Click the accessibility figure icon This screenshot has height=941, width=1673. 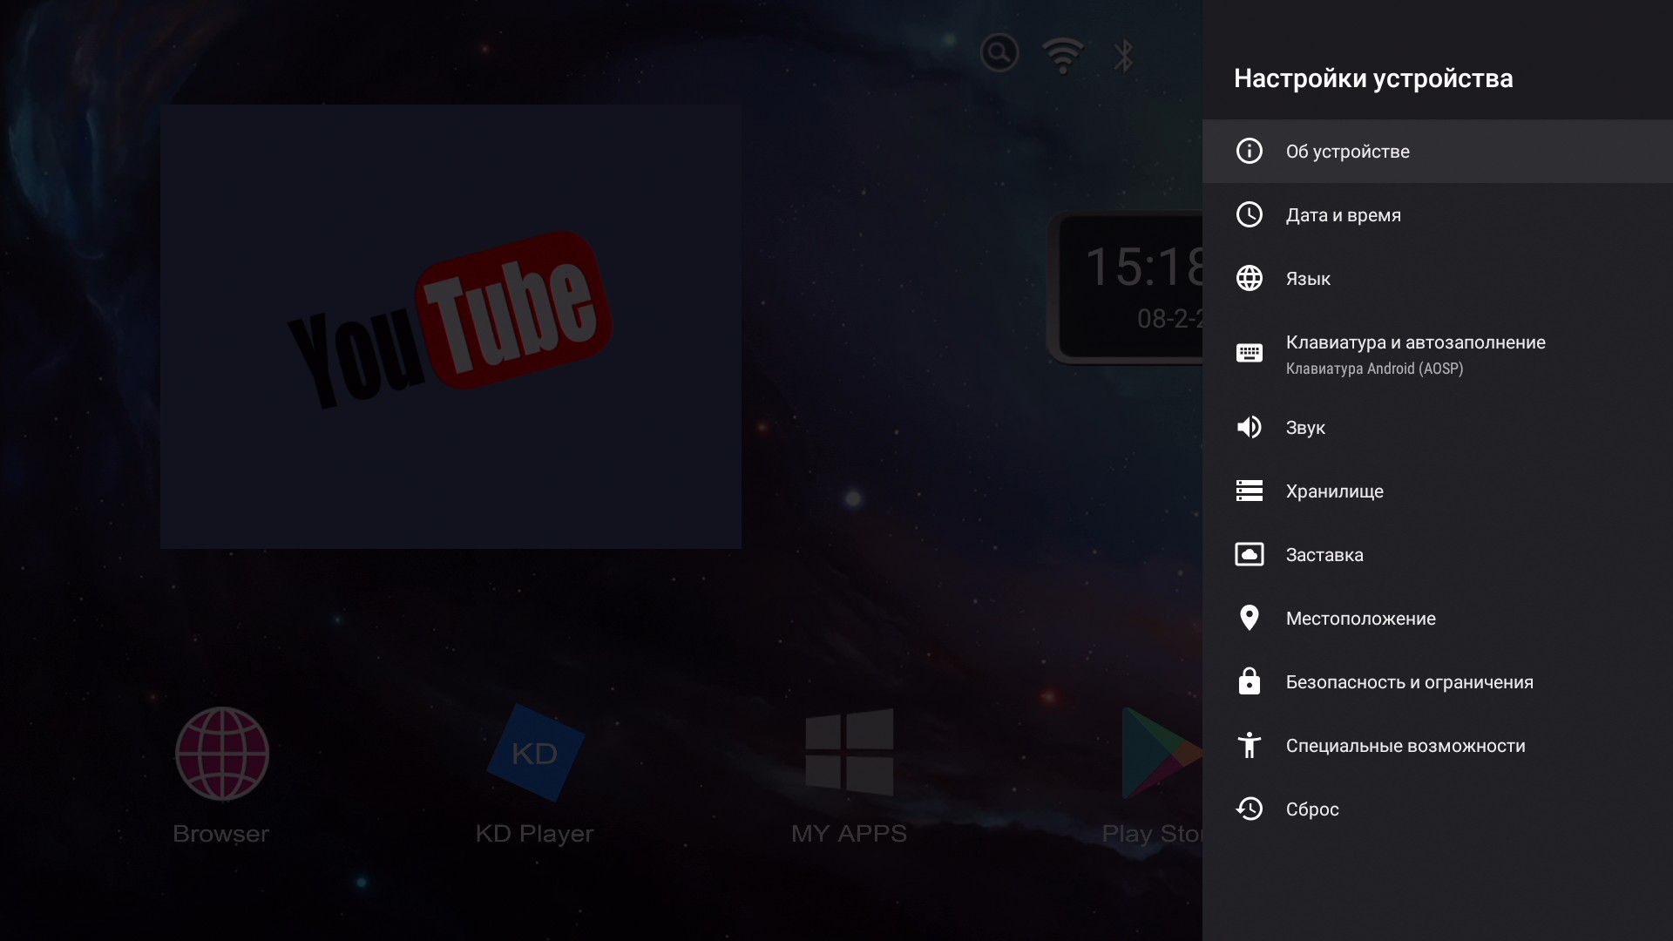1249,745
